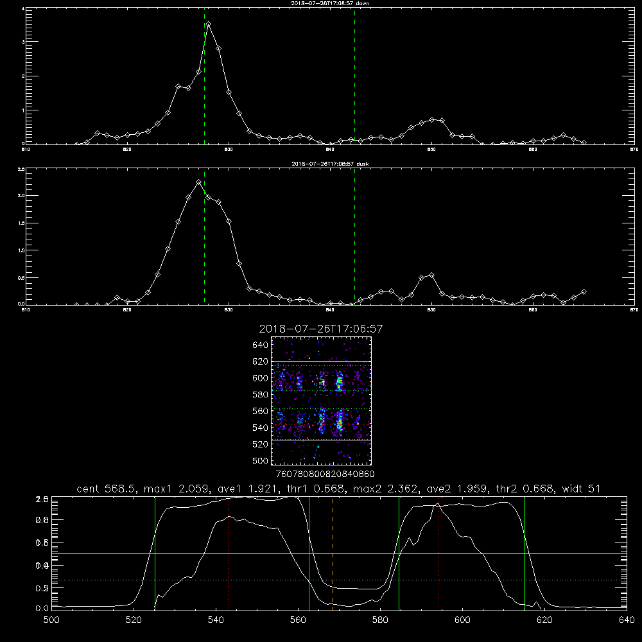
Task: Click the dawn plot y-axis label 3
Action: coord(23,42)
